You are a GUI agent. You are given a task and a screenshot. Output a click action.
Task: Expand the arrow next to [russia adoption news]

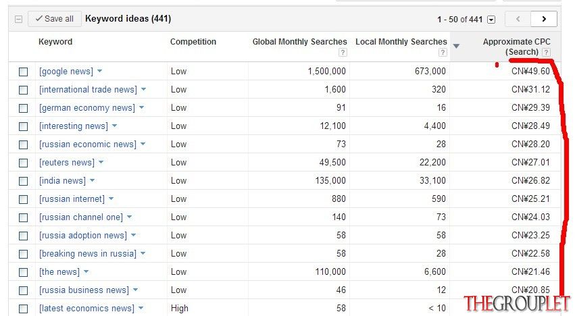click(134, 236)
